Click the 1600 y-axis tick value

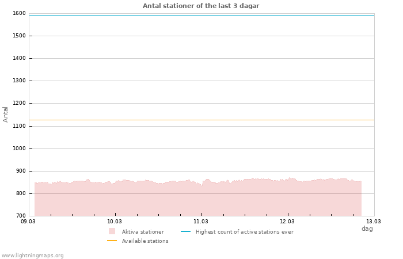pos(19,13)
